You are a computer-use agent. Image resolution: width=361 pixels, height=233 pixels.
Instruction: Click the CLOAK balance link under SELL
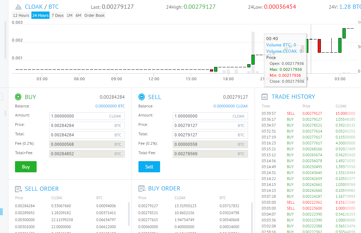pyautogui.click(x=231, y=106)
